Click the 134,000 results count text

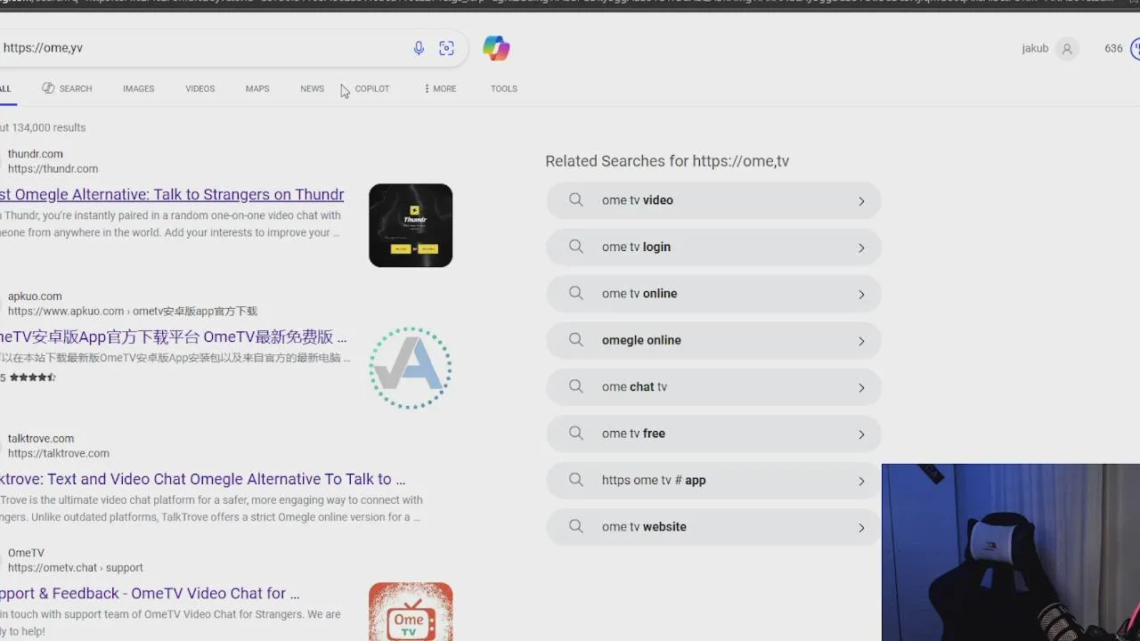coord(43,128)
